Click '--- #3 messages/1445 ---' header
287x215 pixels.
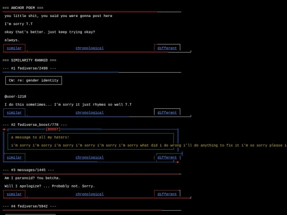click(x=28, y=170)
